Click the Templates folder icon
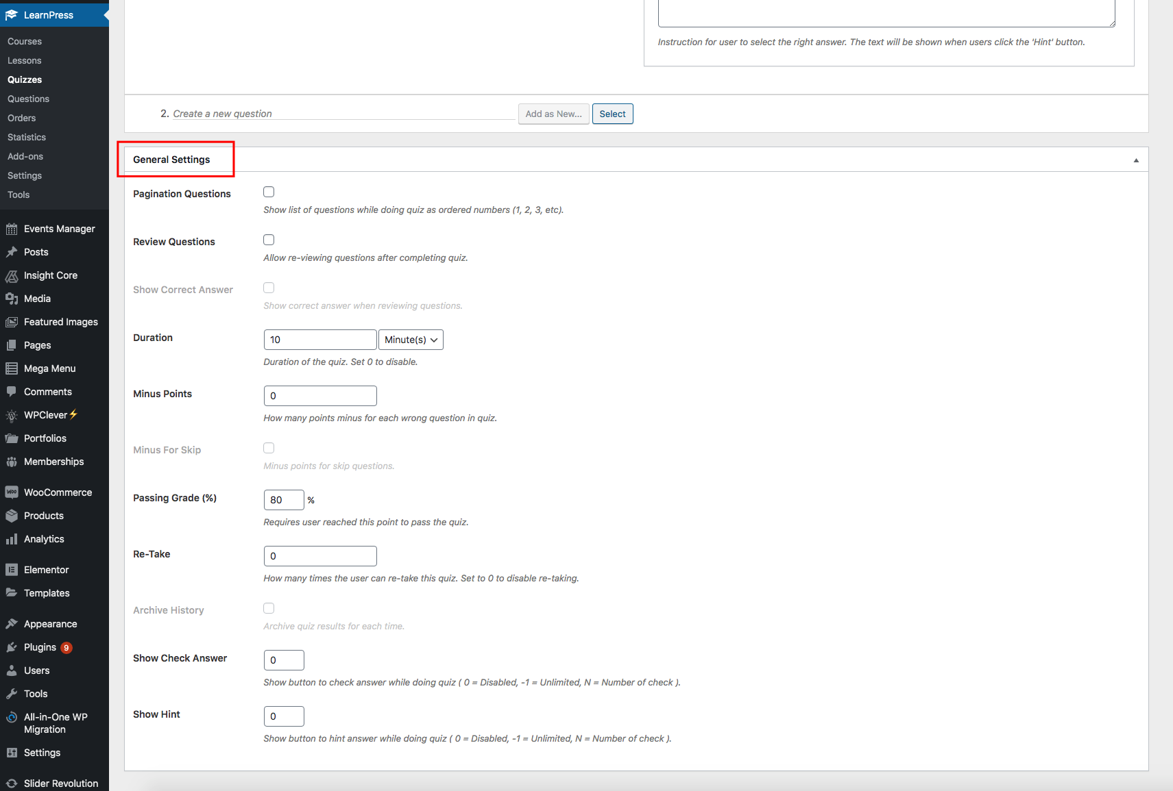This screenshot has width=1173, height=791. (12, 593)
